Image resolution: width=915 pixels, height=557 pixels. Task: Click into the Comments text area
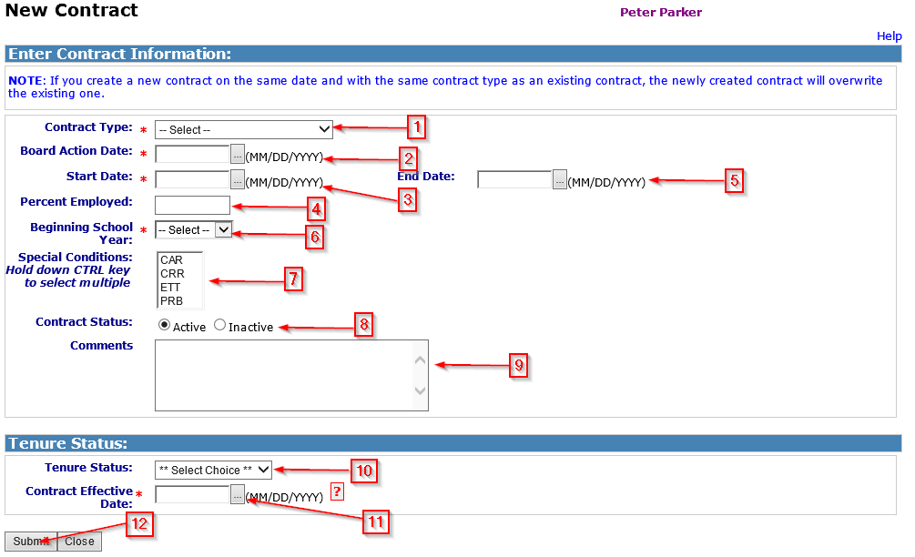point(282,375)
